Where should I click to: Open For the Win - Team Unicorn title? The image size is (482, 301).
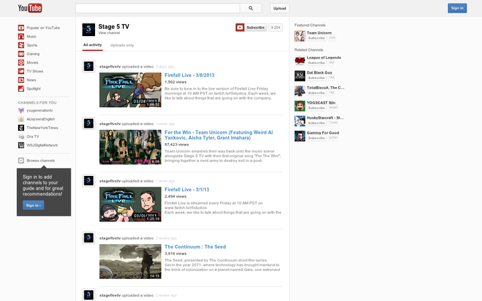coord(218,135)
